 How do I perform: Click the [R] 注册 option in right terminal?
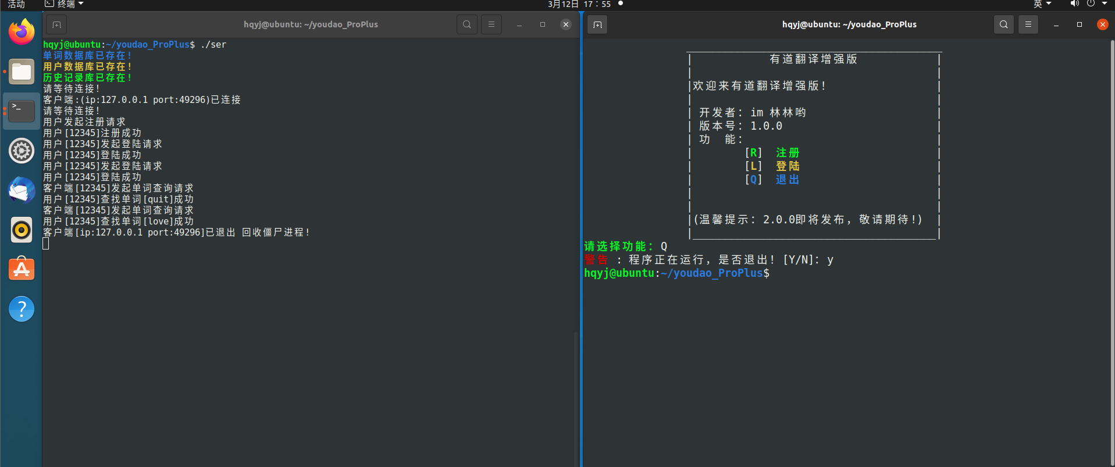pos(772,152)
